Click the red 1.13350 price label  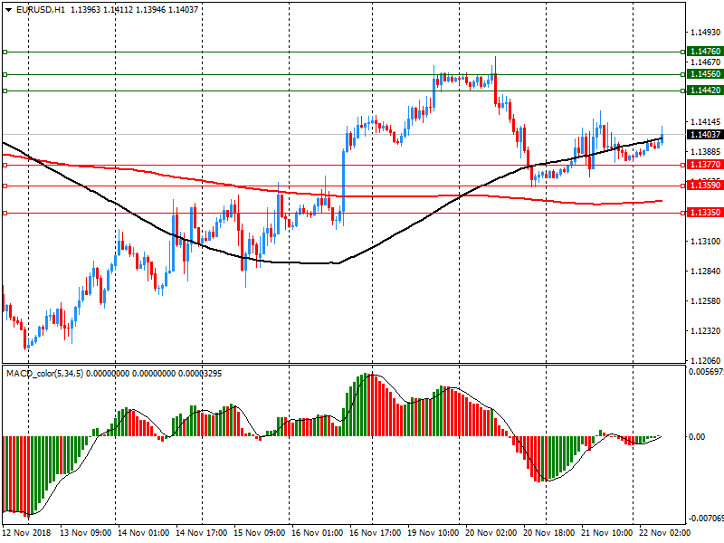(x=705, y=213)
